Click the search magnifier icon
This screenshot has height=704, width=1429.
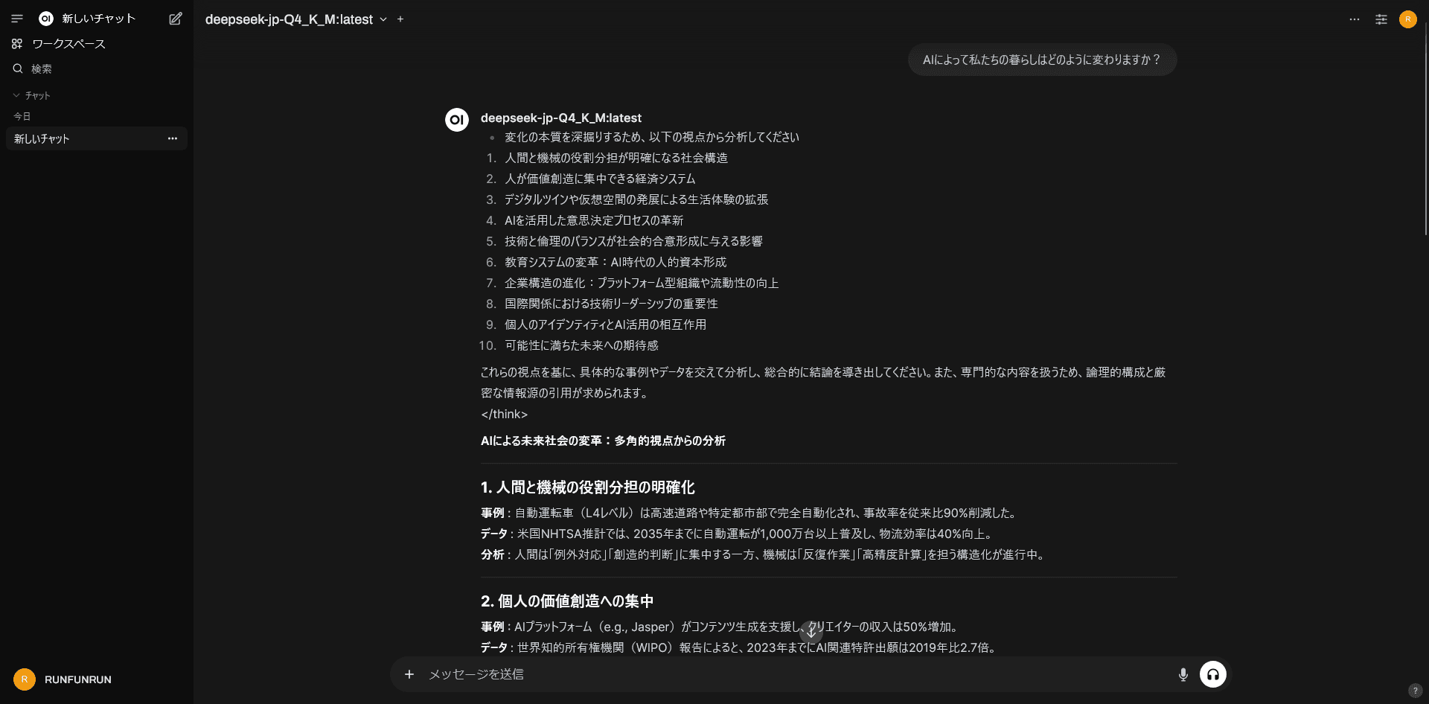pyautogui.click(x=18, y=68)
